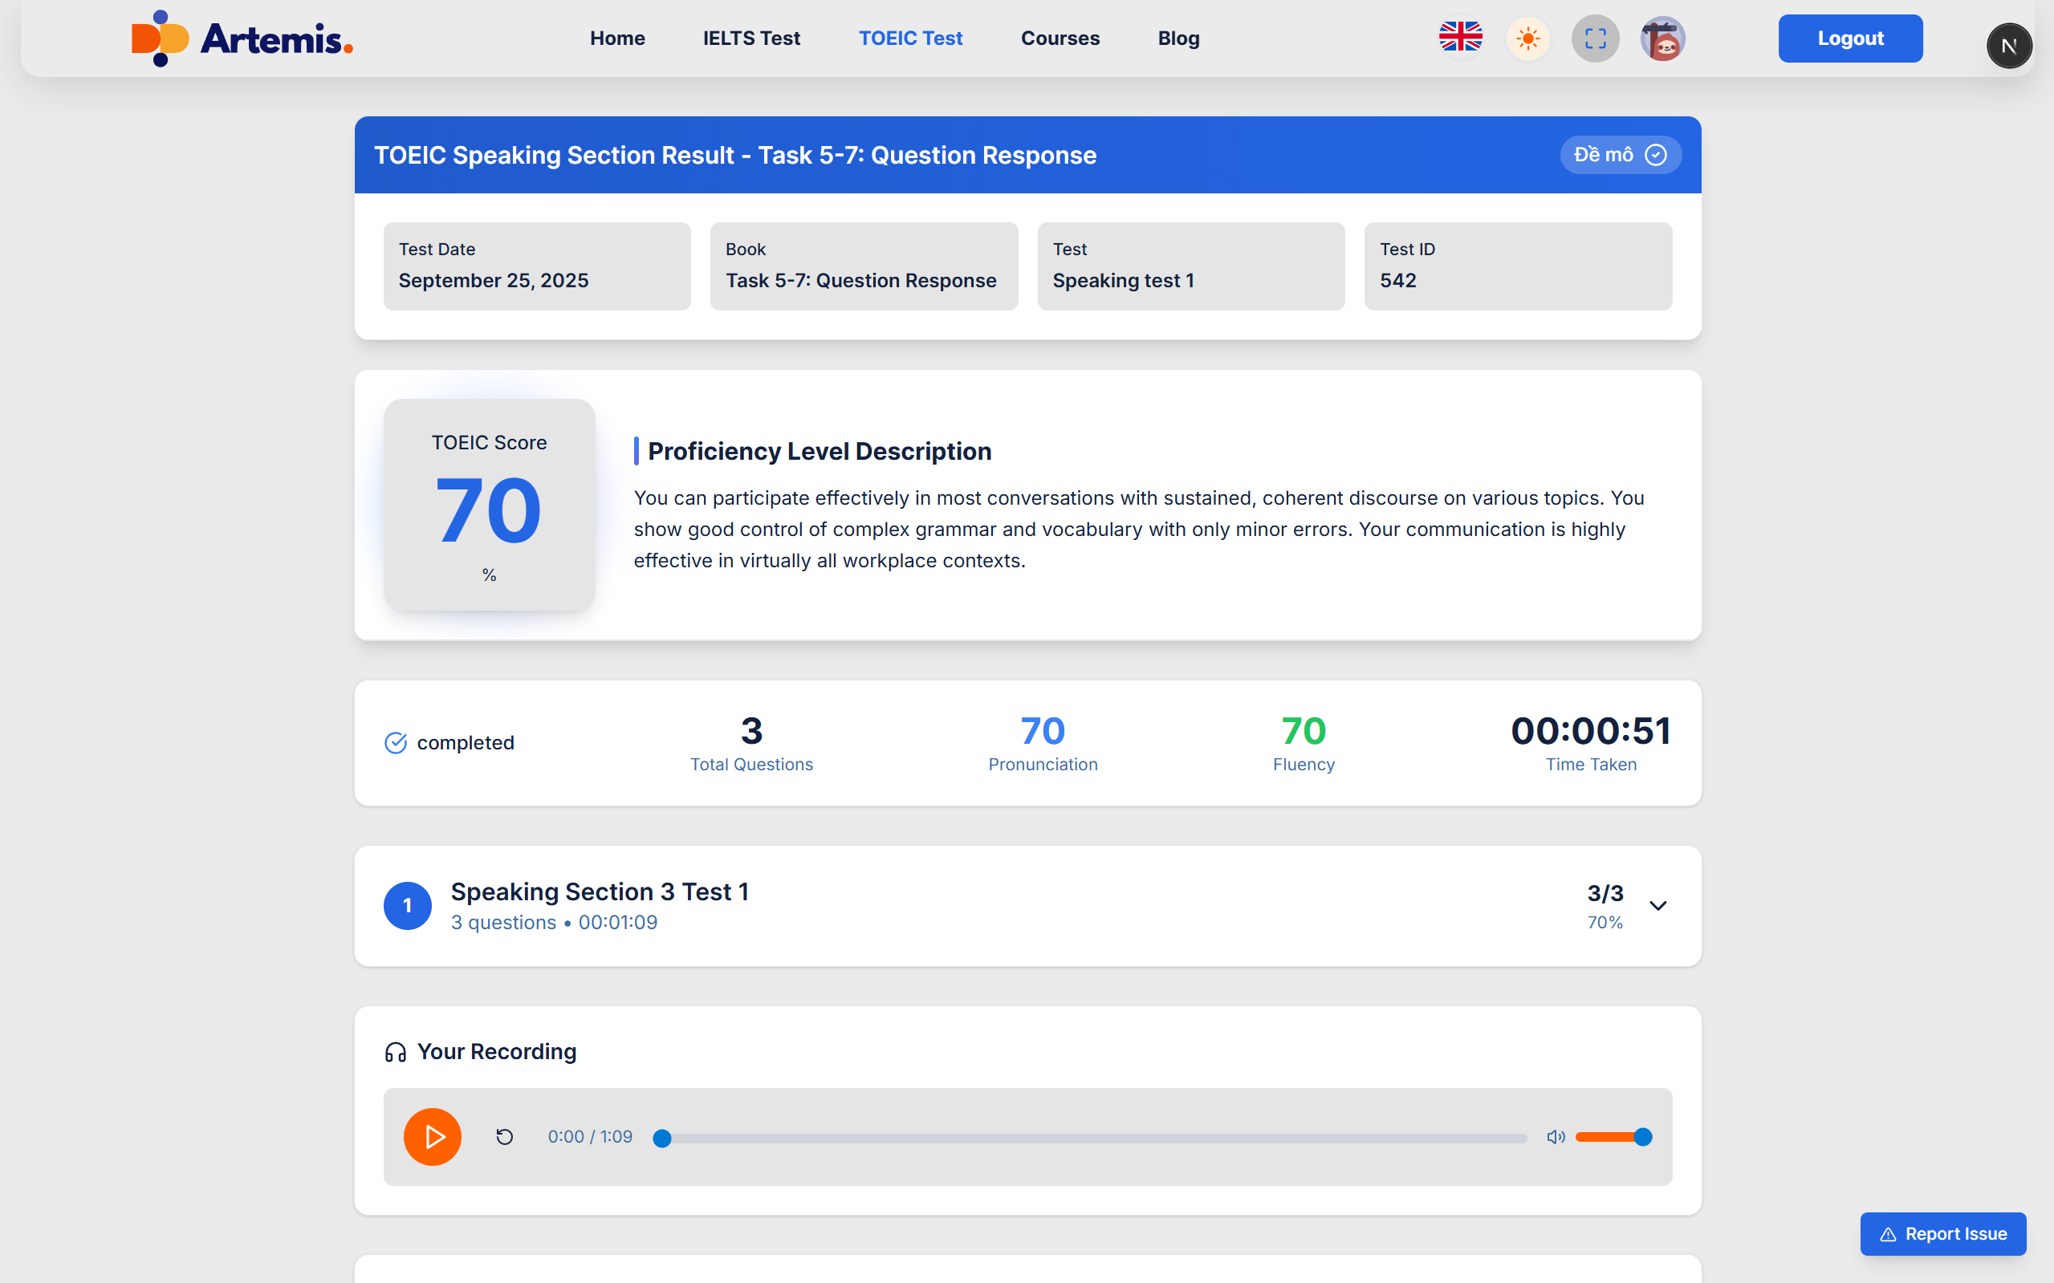Click the audio progress bar track
The width and height of the screenshot is (2054, 1283).
coord(1095,1138)
